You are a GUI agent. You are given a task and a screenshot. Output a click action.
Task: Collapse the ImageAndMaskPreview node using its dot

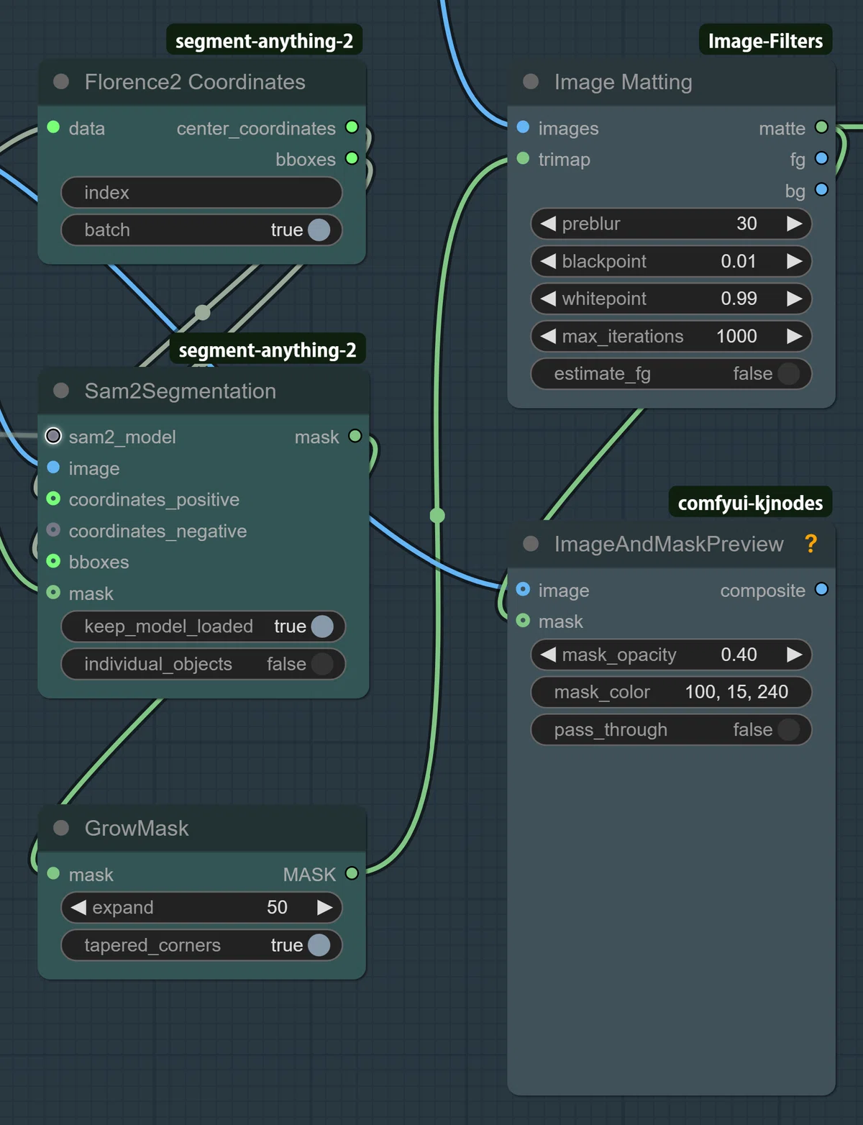tap(531, 544)
